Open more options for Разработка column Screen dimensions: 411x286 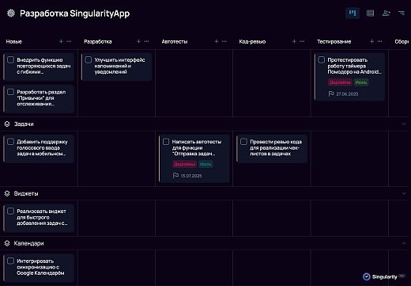point(147,41)
